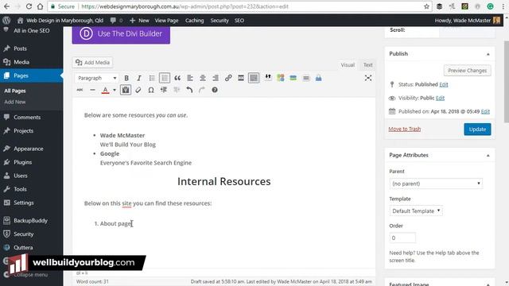The width and height of the screenshot is (509, 286).
Task: Click the page vertical scrollbar
Action: [506, 82]
